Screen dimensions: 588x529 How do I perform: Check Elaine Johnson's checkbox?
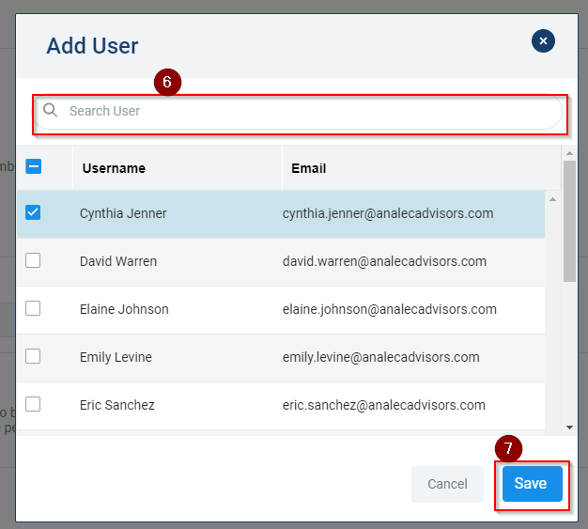[33, 308]
